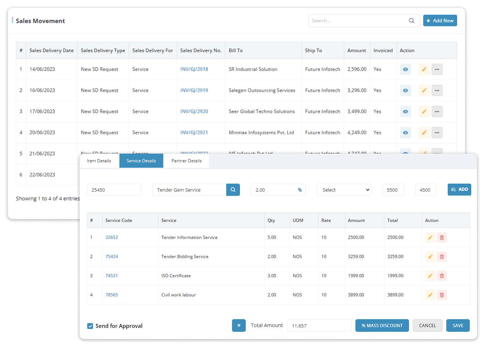Screen dimensions: 485x347
Task: Open the search icon next to Tender Gem Service
Action: coord(233,189)
